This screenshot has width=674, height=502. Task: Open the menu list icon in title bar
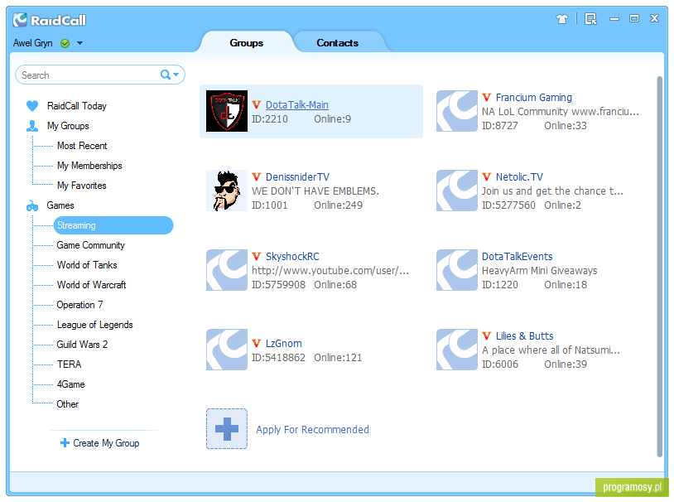tap(590, 19)
